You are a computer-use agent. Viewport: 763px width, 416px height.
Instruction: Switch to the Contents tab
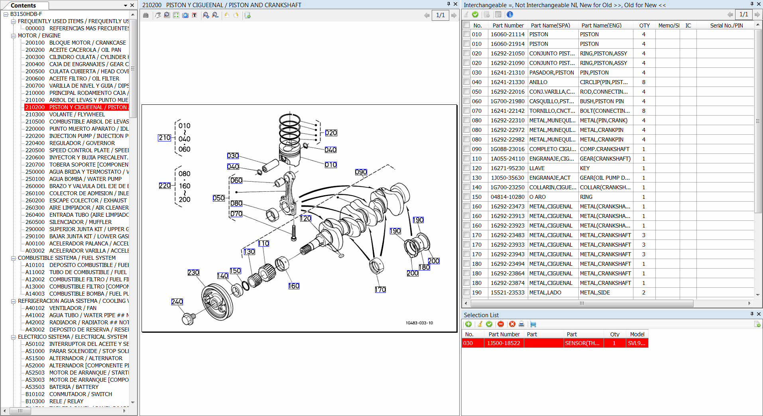(x=25, y=5)
